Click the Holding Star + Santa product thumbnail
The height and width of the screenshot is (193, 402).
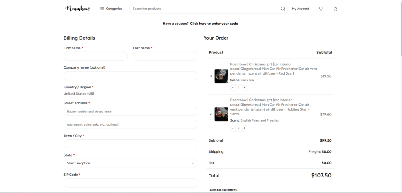tap(221, 114)
